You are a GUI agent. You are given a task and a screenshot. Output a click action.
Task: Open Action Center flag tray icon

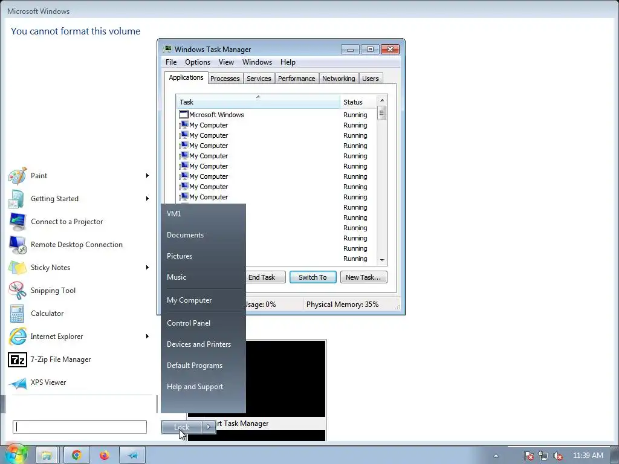[528, 456]
